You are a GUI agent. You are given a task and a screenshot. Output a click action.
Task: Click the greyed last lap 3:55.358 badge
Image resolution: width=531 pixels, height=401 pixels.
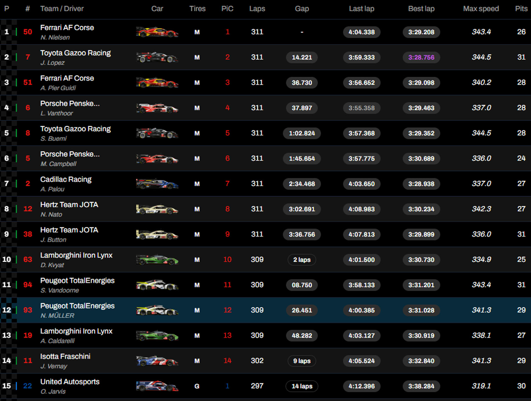tap(362, 108)
